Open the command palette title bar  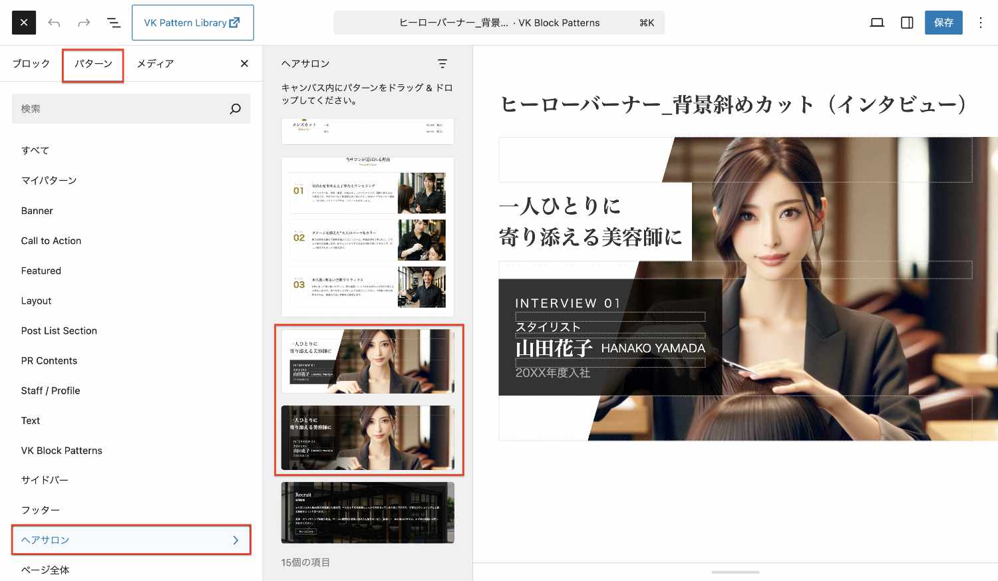coord(499,23)
